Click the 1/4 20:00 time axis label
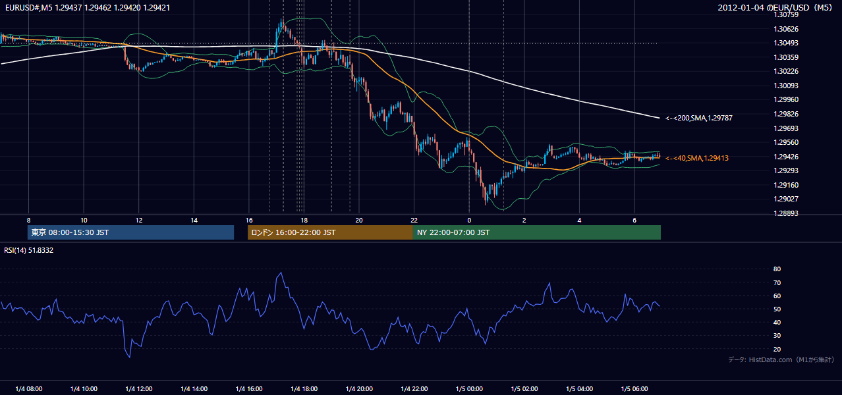 [x=358, y=389]
